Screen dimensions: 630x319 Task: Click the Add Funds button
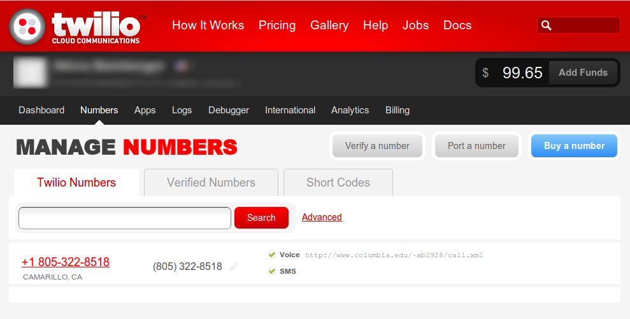tap(583, 73)
